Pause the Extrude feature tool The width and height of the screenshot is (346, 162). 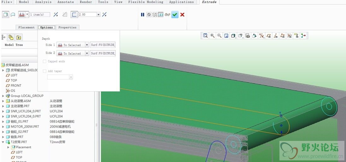click(x=143, y=14)
